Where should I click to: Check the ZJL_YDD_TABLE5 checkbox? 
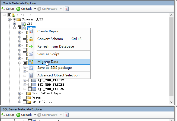(30, 89)
